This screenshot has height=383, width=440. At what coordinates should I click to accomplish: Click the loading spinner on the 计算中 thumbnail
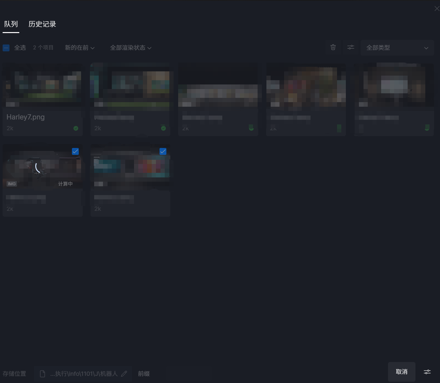[39, 168]
